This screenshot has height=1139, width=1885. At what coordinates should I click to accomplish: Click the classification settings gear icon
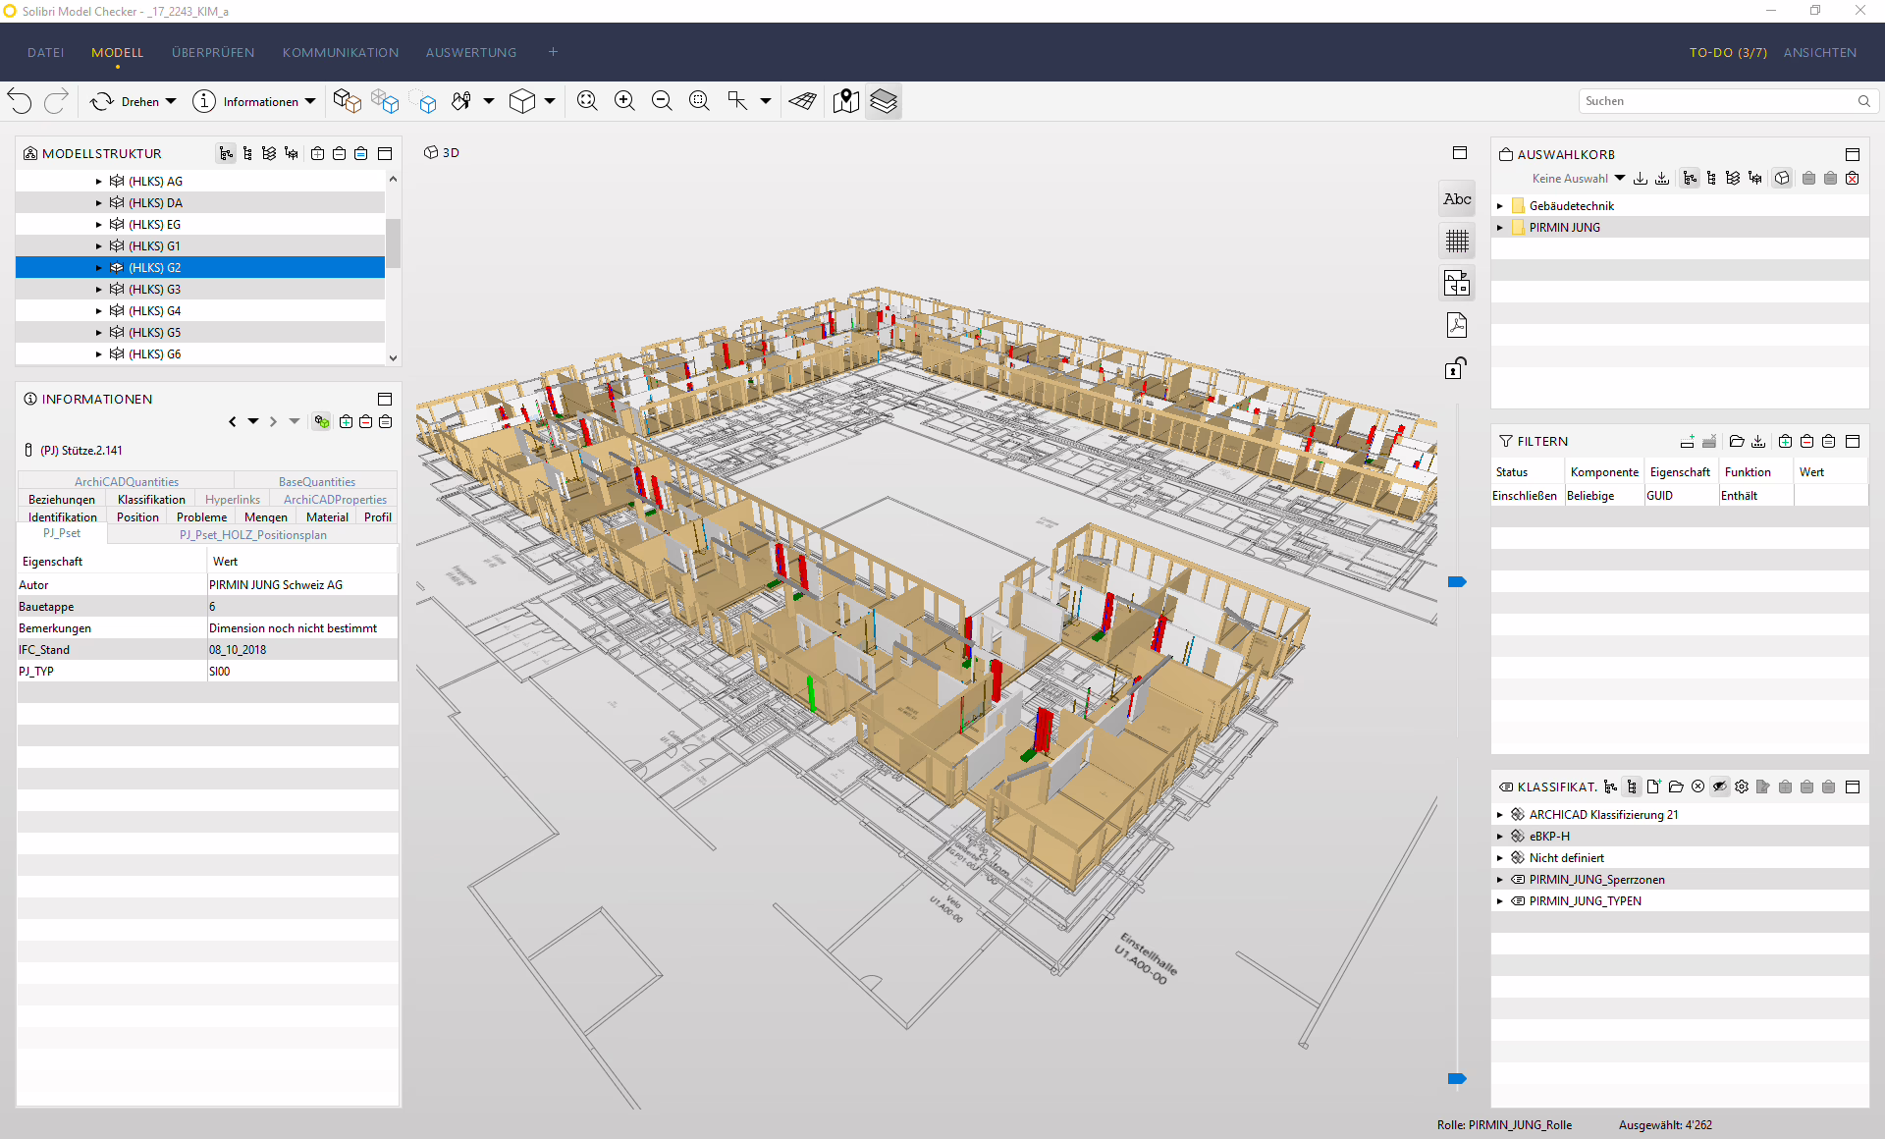[x=1742, y=786]
